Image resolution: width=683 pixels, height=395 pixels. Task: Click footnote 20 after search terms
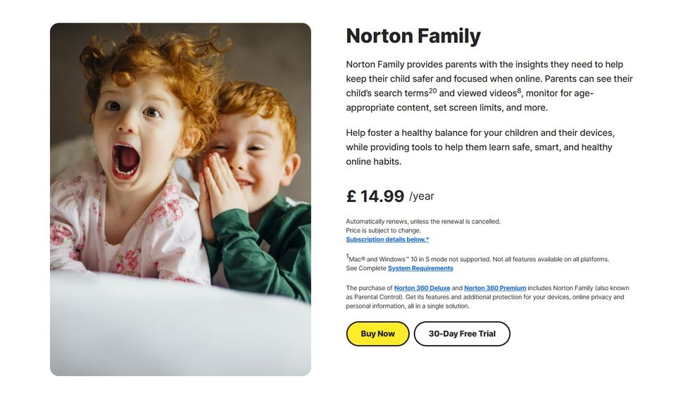pyautogui.click(x=433, y=91)
